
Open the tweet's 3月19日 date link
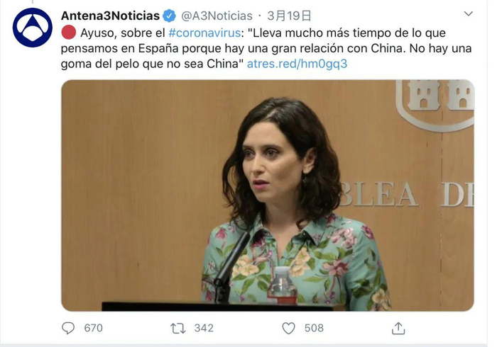coord(289,16)
